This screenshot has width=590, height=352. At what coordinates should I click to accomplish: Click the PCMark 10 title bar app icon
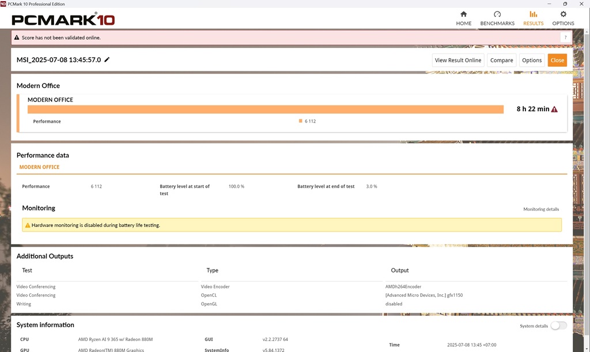3,4
